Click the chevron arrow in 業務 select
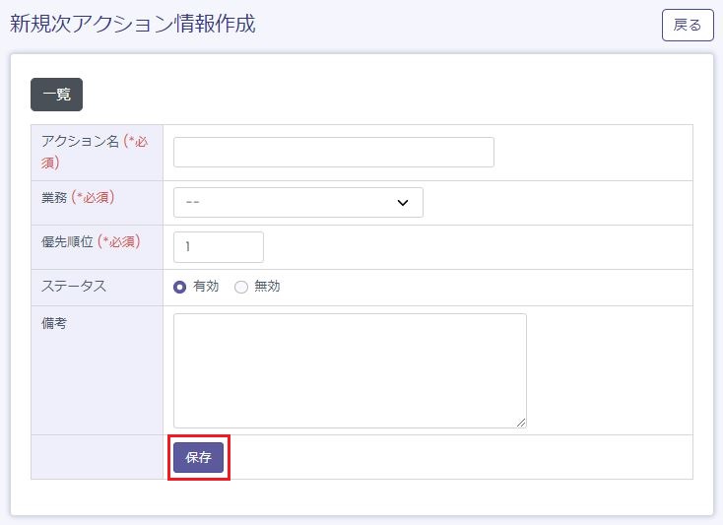This screenshot has width=723, height=525. pyautogui.click(x=402, y=202)
